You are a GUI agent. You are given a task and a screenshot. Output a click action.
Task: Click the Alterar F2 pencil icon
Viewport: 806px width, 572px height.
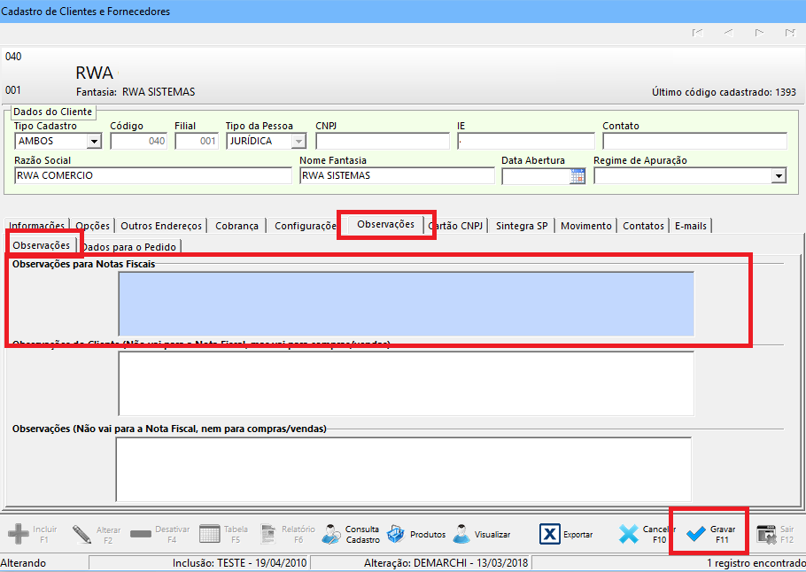click(82, 534)
